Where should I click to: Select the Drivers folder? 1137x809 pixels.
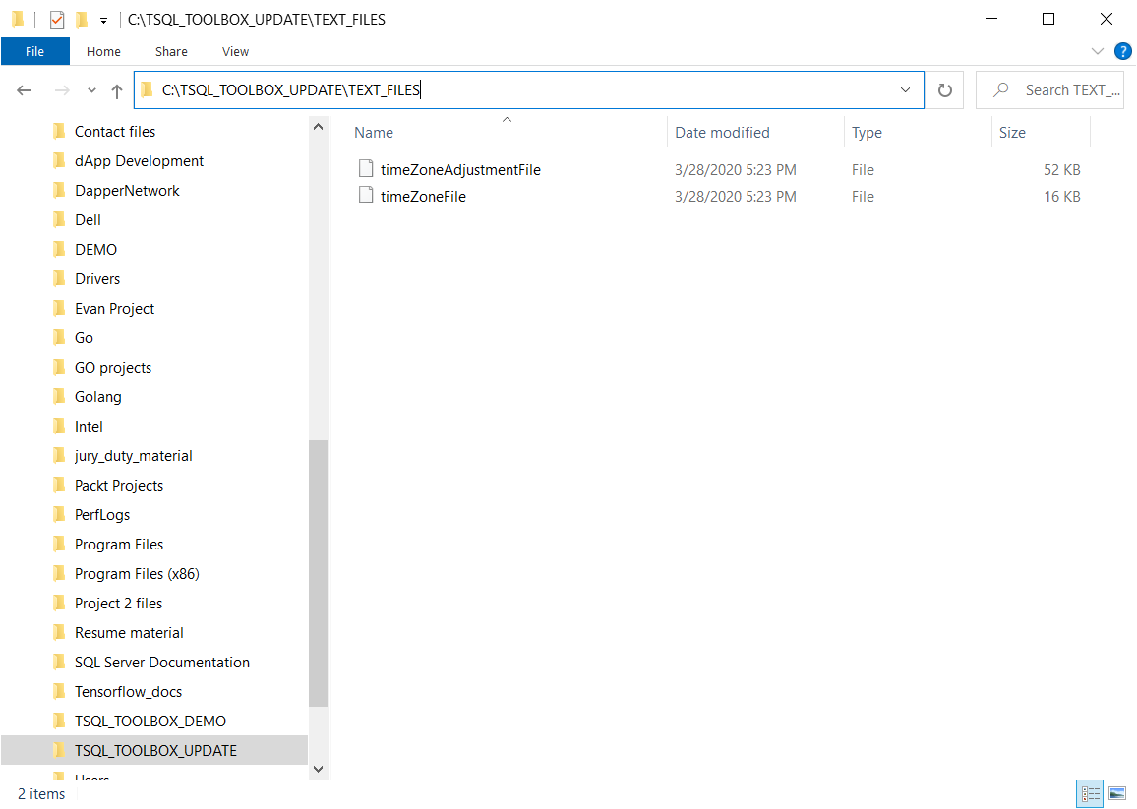click(97, 279)
